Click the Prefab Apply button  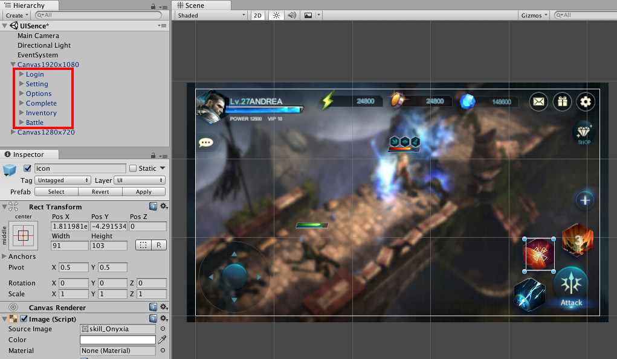tap(144, 192)
